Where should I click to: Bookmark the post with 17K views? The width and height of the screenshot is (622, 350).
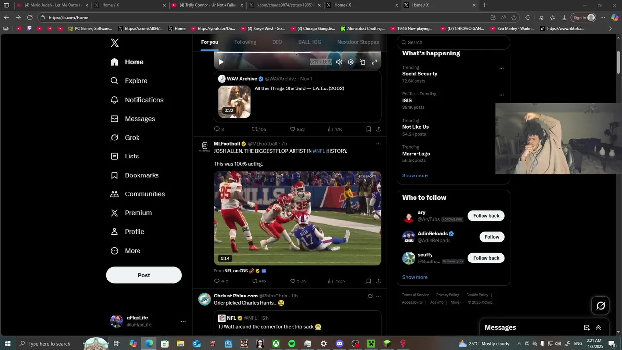click(x=368, y=129)
